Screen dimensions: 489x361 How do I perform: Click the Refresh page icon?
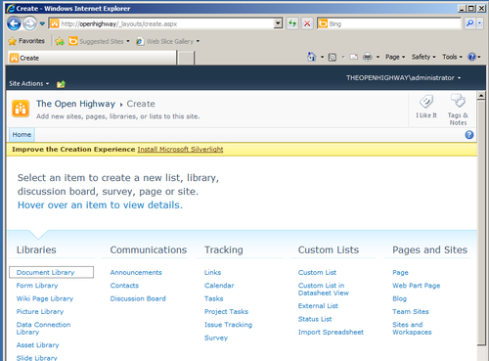pos(292,23)
